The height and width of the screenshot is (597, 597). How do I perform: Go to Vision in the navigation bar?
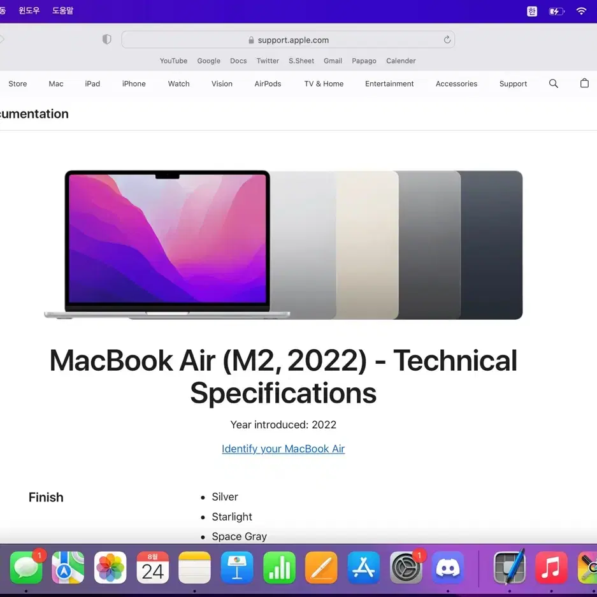[x=222, y=83]
